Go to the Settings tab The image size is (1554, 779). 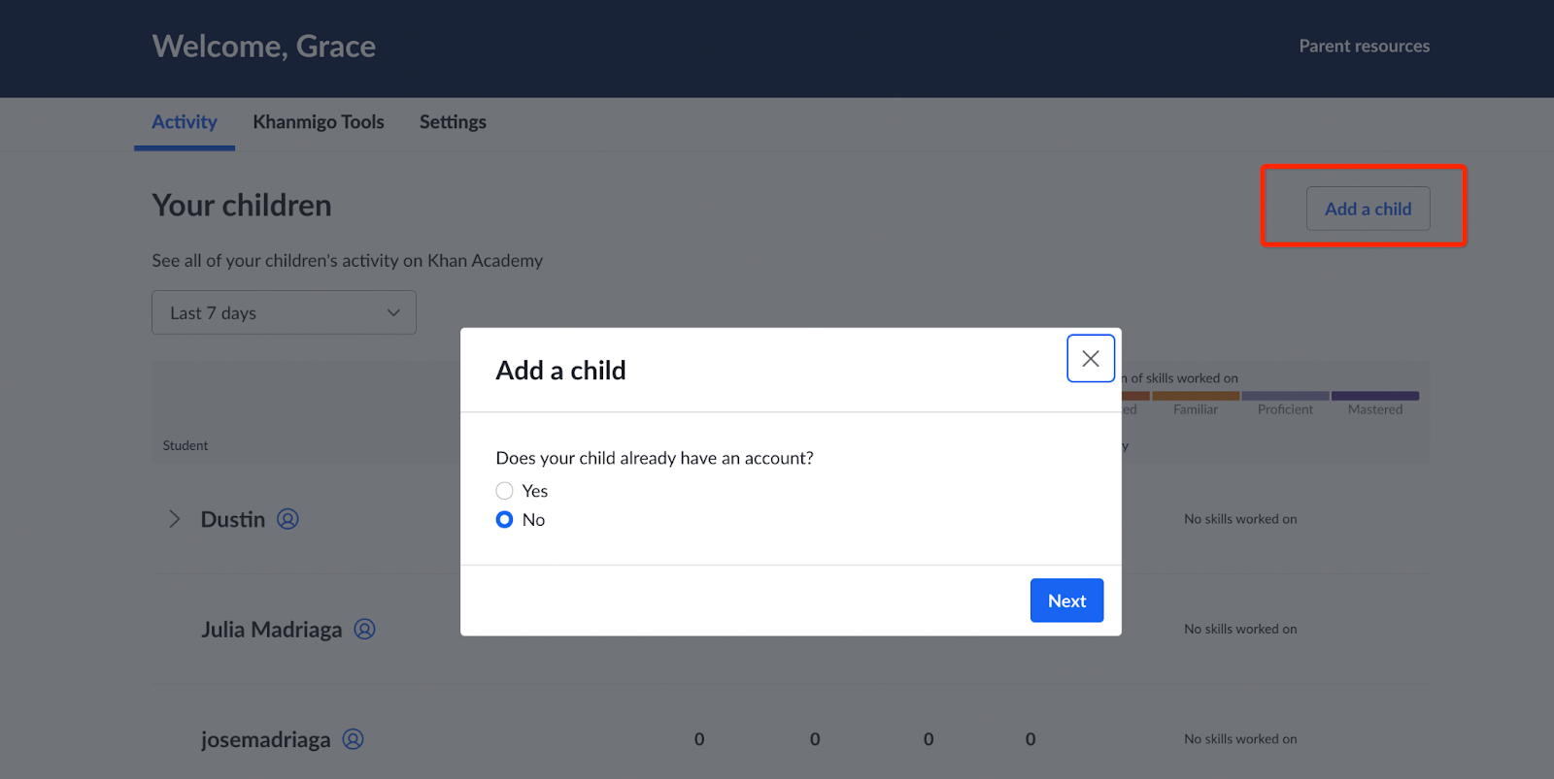(453, 122)
